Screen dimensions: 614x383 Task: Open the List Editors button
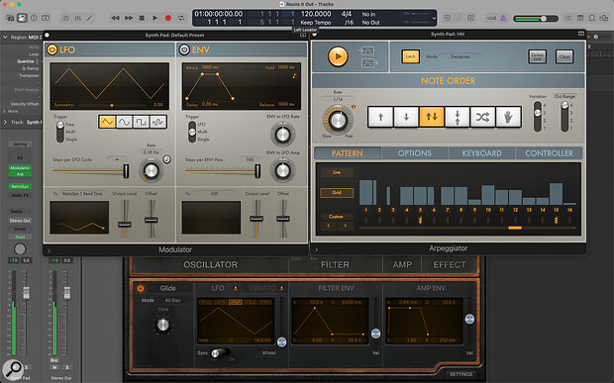point(568,18)
